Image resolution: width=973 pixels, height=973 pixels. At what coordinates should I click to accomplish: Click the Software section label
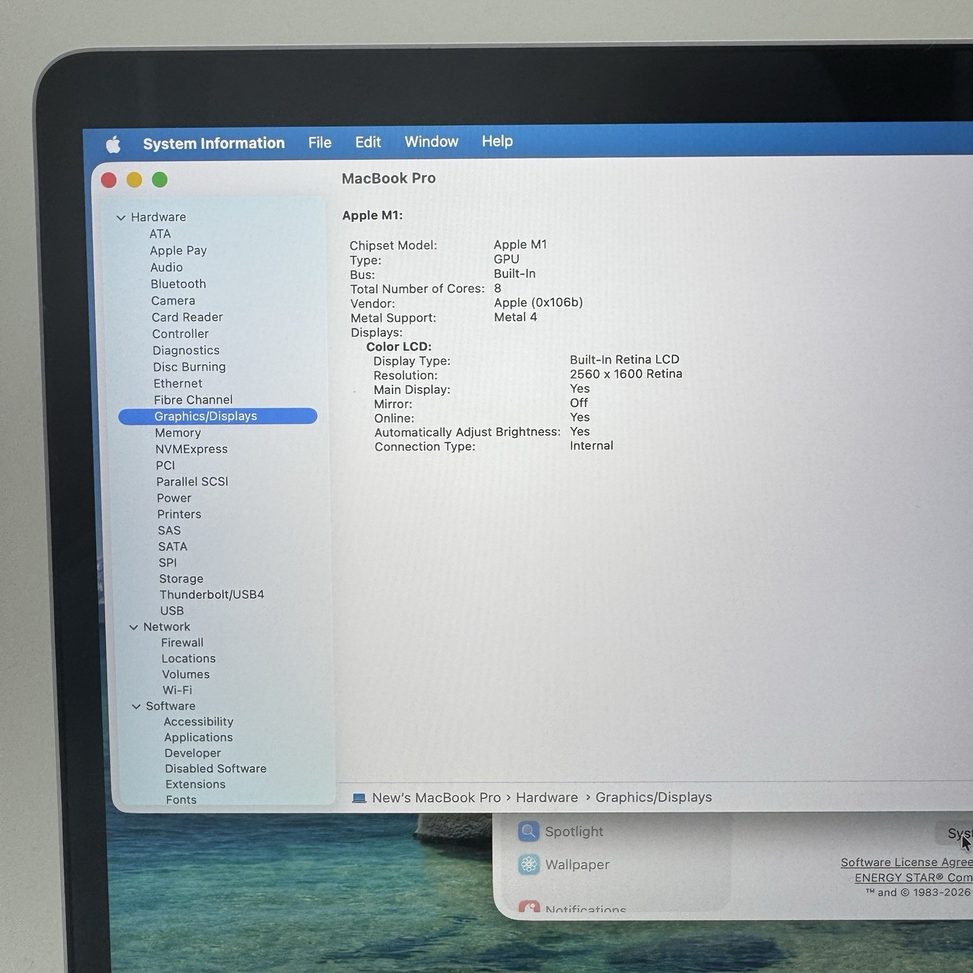coord(171,706)
